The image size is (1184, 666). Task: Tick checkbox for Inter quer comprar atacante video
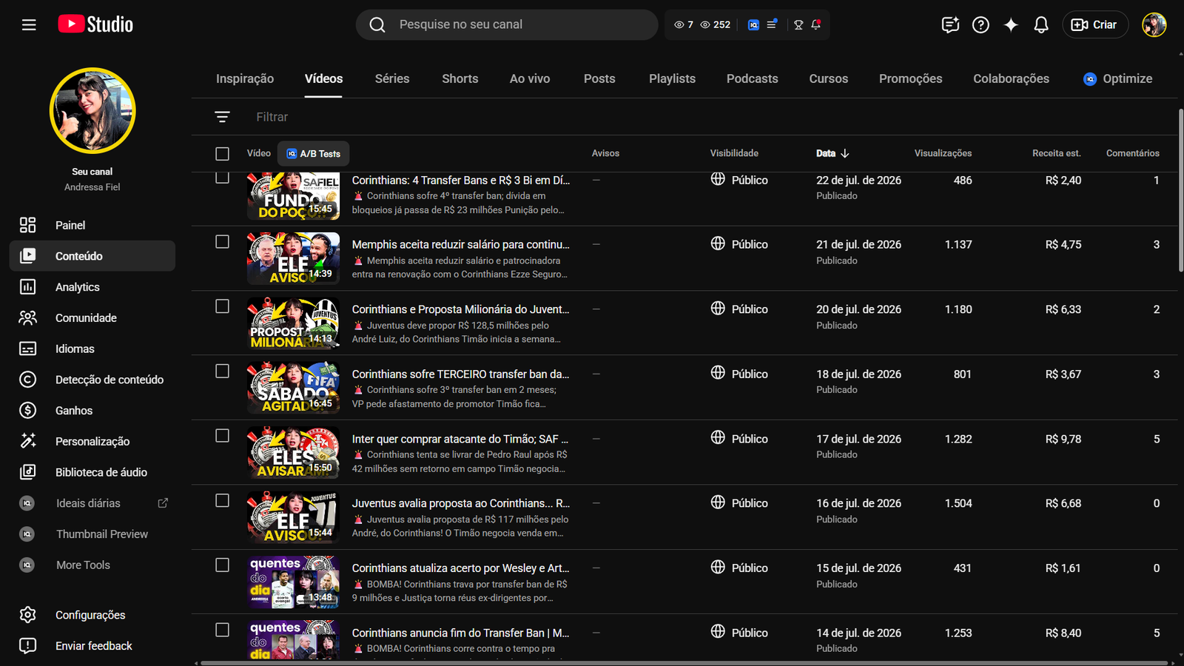point(222,436)
